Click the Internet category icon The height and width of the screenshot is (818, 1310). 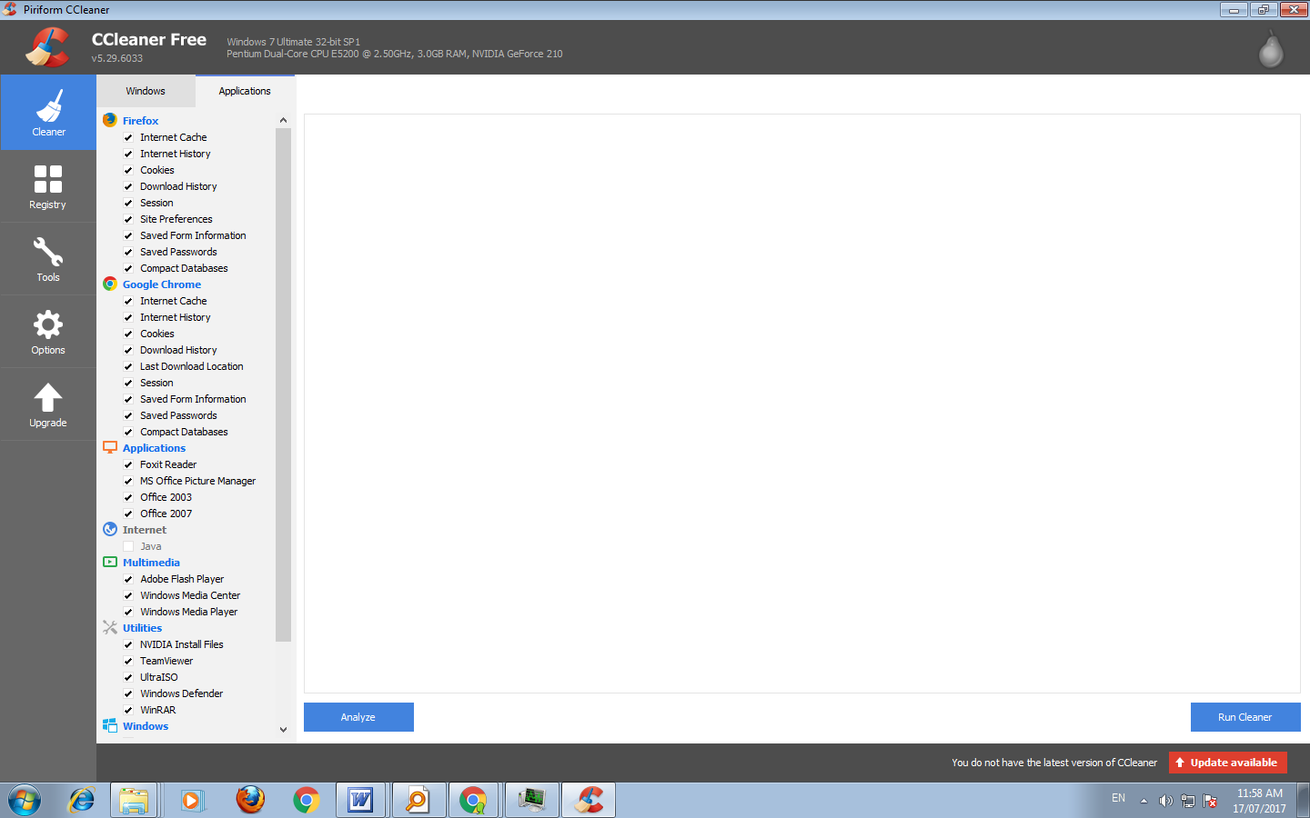pos(110,529)
